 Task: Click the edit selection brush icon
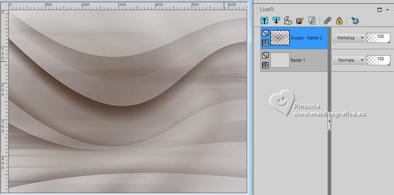(x=300, y=21)
